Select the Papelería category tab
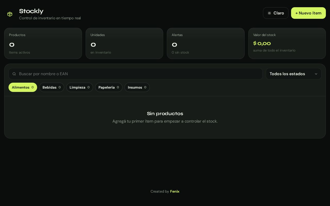This screenshot has width=330, height=206. [109, 87]
